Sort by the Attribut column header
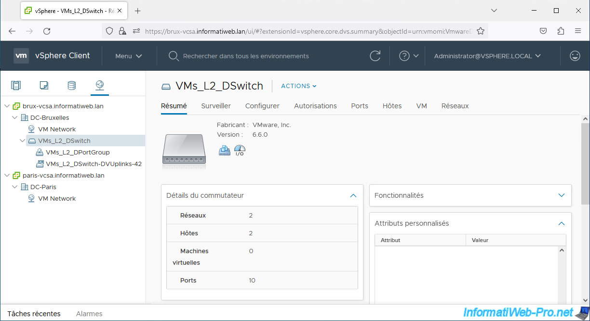The image size is (590, 321). tap(420, 240)
